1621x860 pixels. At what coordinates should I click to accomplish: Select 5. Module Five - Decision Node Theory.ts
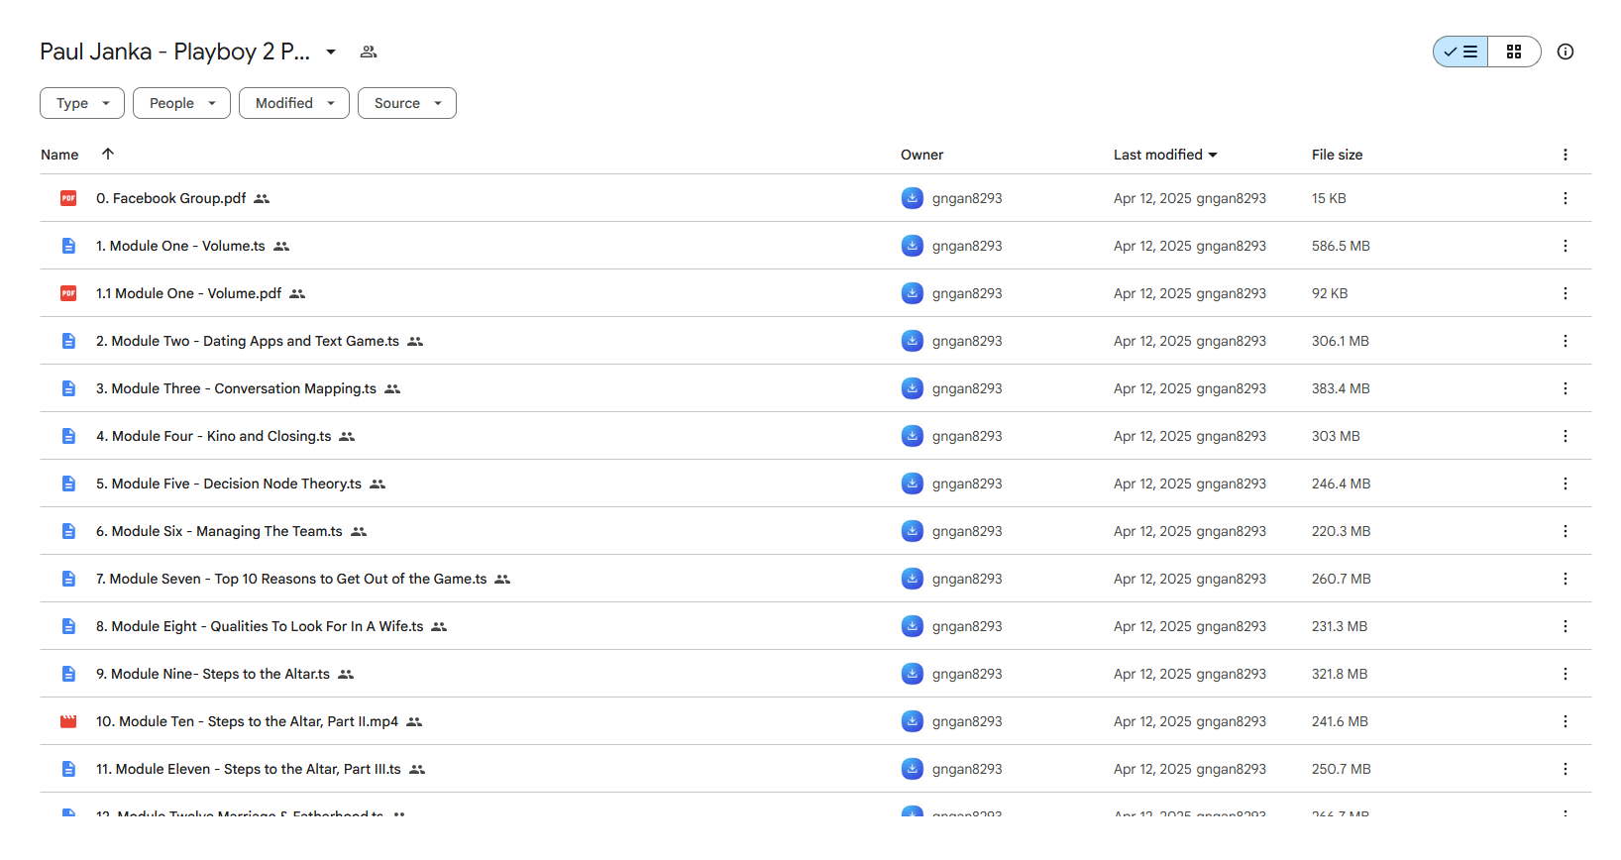229,484
